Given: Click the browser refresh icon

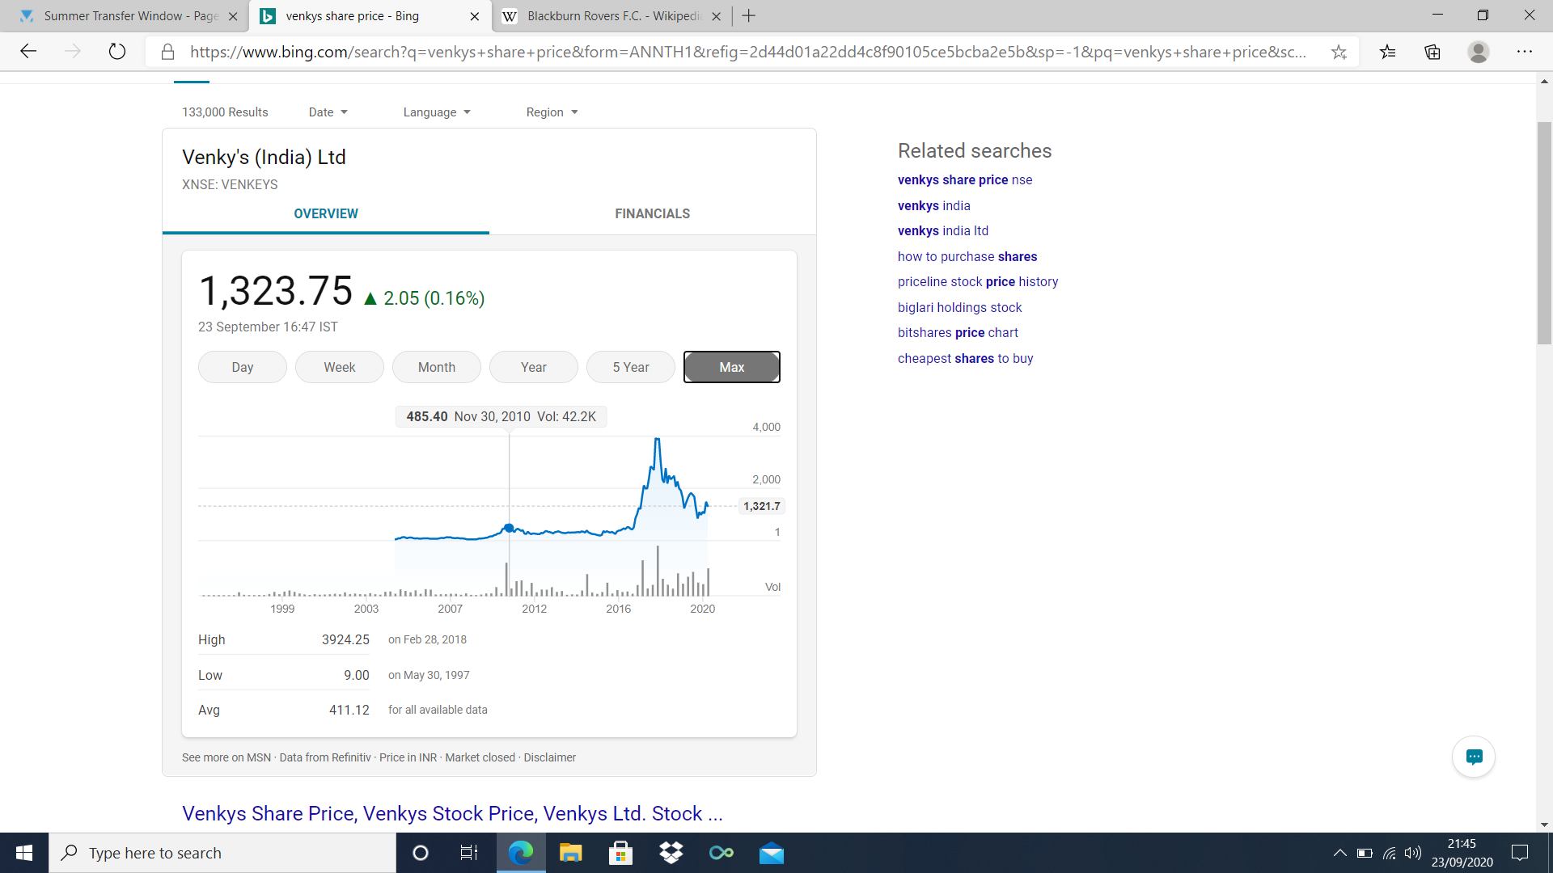Looking at the screenshot, I should click(x=117, y=52).
